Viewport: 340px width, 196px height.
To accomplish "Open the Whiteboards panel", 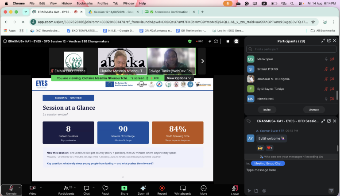I will [183, 190].
